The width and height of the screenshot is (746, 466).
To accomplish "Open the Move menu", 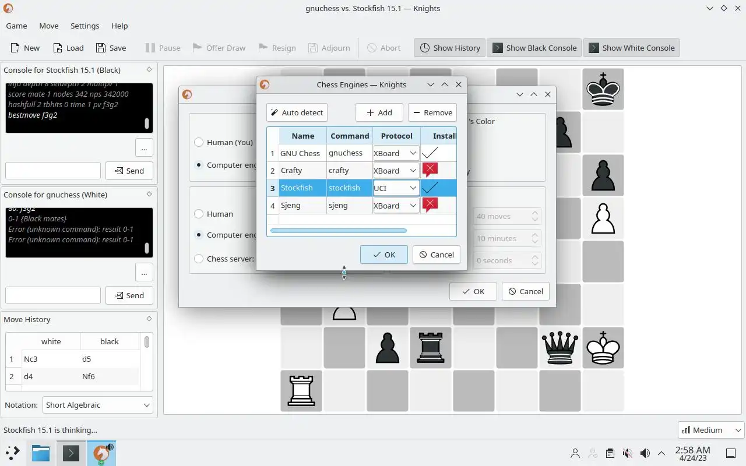I will (x=49, y=26).
